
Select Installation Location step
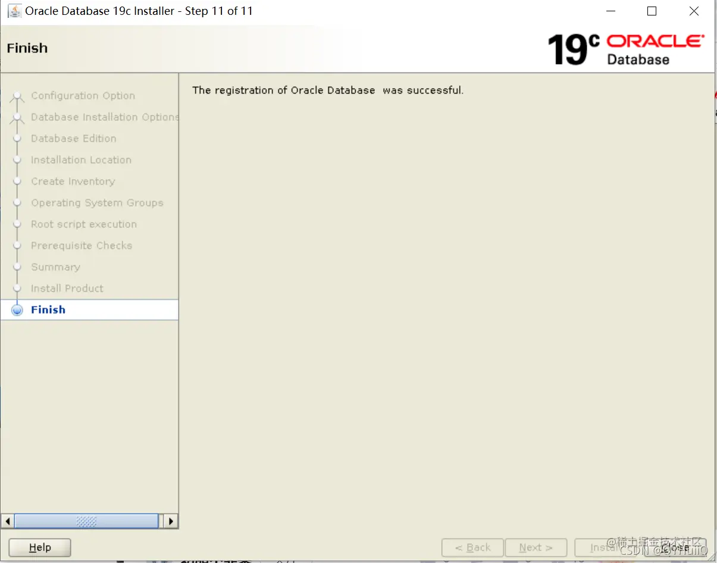point(81,160)
